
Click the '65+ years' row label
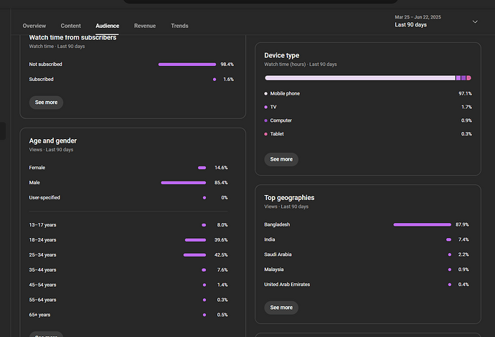[x=39, y=315]
